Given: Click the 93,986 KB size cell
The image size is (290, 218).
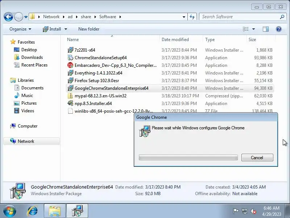Looking at the screenshot, I should (x=263, y=58).
